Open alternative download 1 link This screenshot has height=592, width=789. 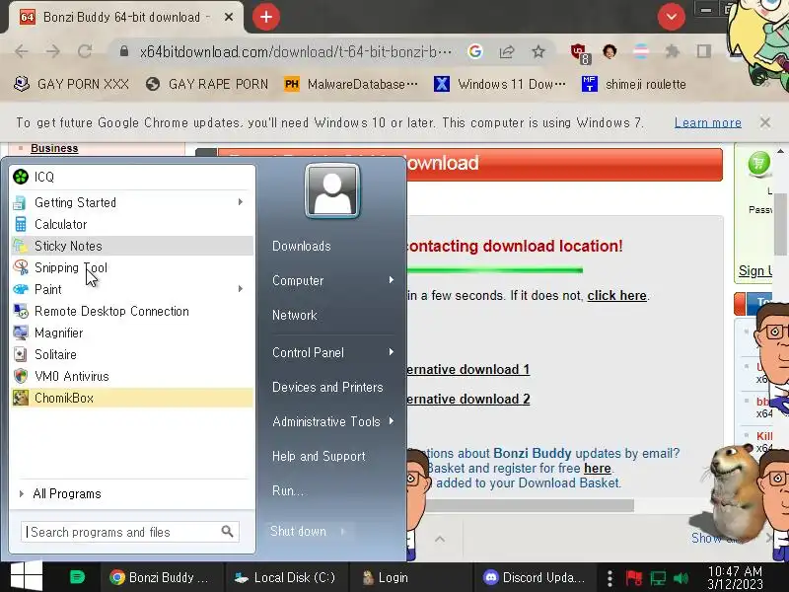click(x=467, y=369)
